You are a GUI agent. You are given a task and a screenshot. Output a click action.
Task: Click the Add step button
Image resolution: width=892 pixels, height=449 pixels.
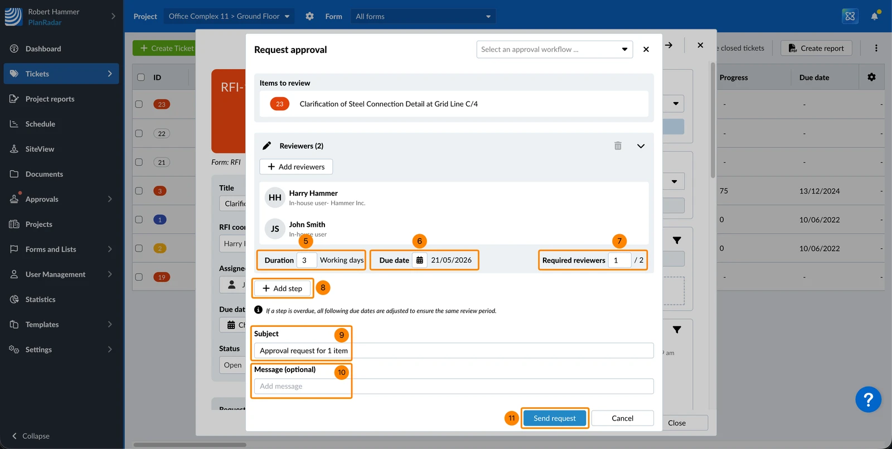pyautogui.click(x=283, y=288)
